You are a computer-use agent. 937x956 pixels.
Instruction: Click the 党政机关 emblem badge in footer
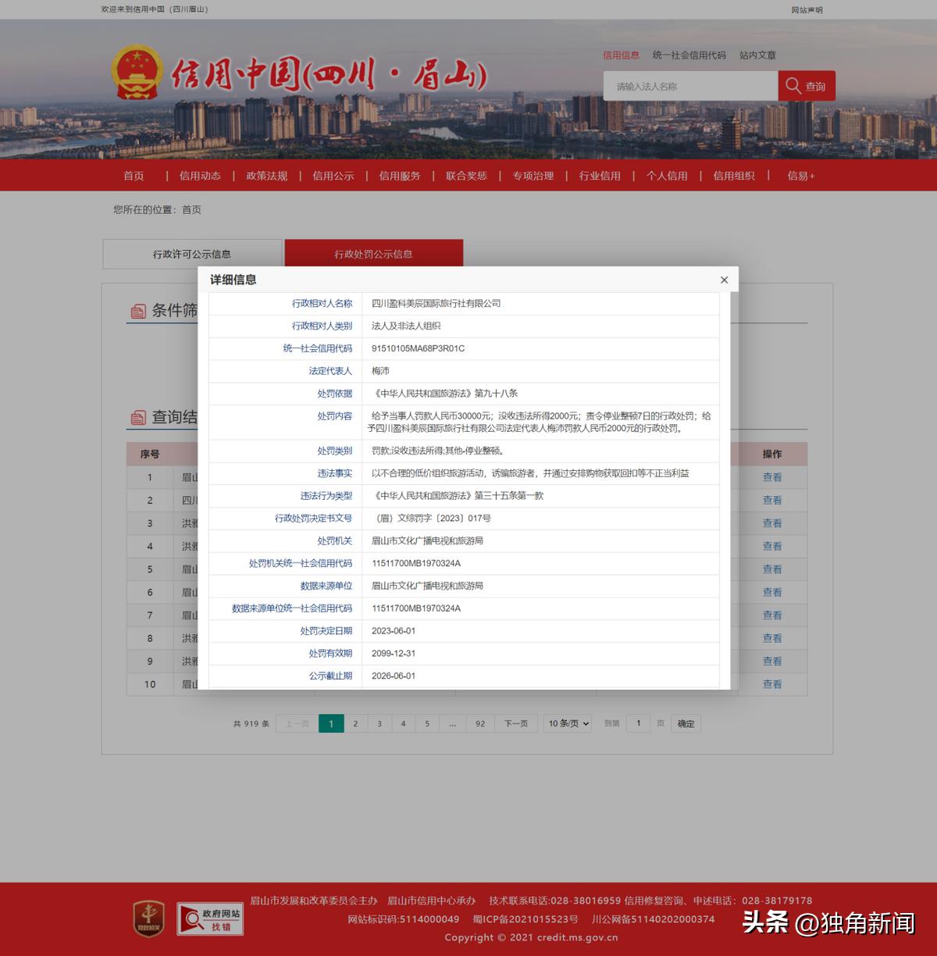pyautogui.click(x=150, y=919)
